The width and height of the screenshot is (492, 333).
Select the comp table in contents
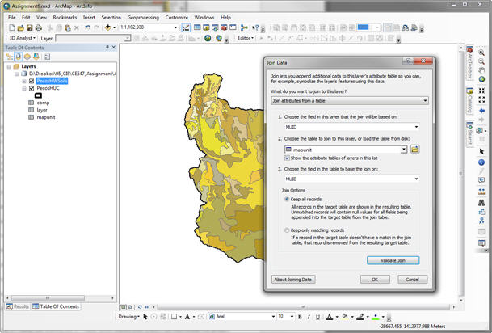point(43,103)
